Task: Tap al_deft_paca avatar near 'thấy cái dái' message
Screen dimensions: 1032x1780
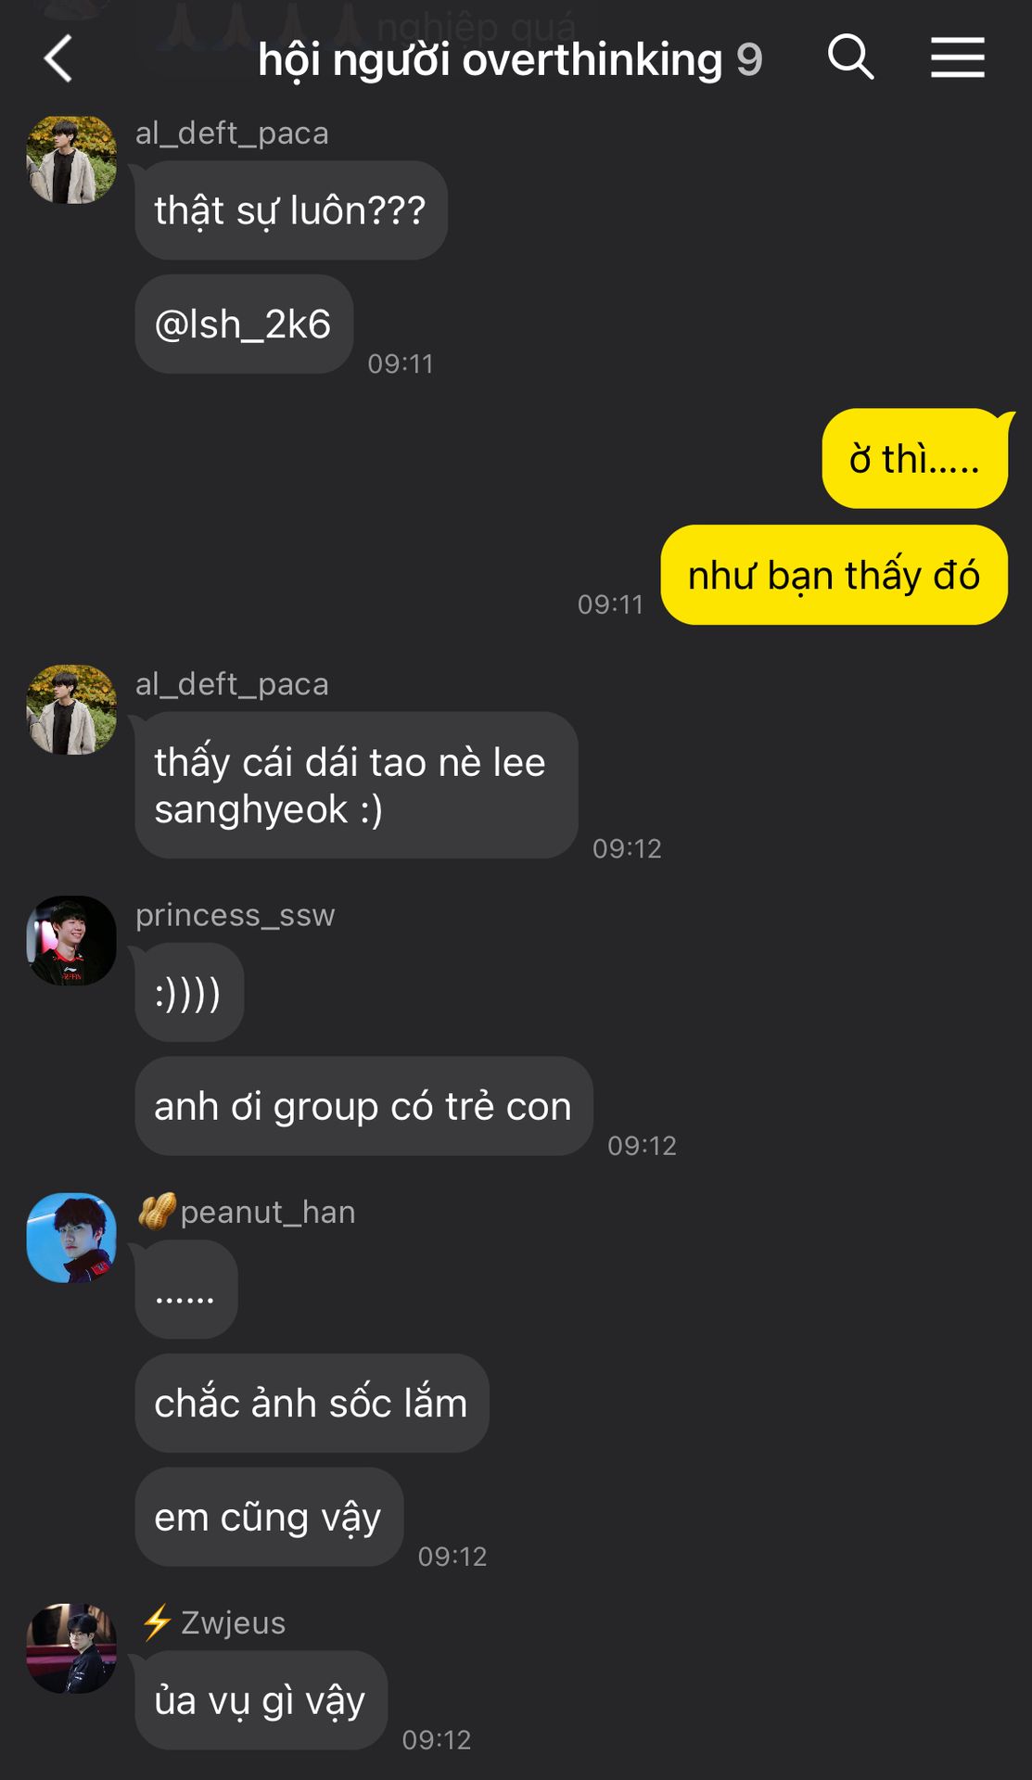Action: [71, 709]
